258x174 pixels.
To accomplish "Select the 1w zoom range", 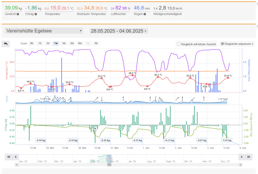I will (56, 43).
